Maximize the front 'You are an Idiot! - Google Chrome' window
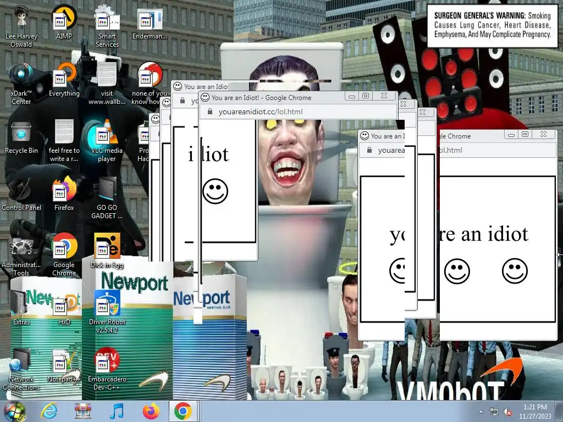563x422 pixels. (x=366, y=96)
